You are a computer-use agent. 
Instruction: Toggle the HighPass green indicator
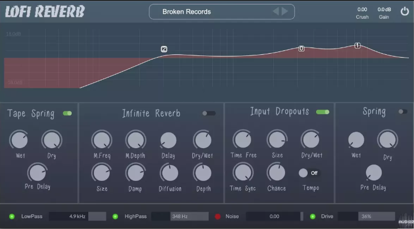point(115,217)
